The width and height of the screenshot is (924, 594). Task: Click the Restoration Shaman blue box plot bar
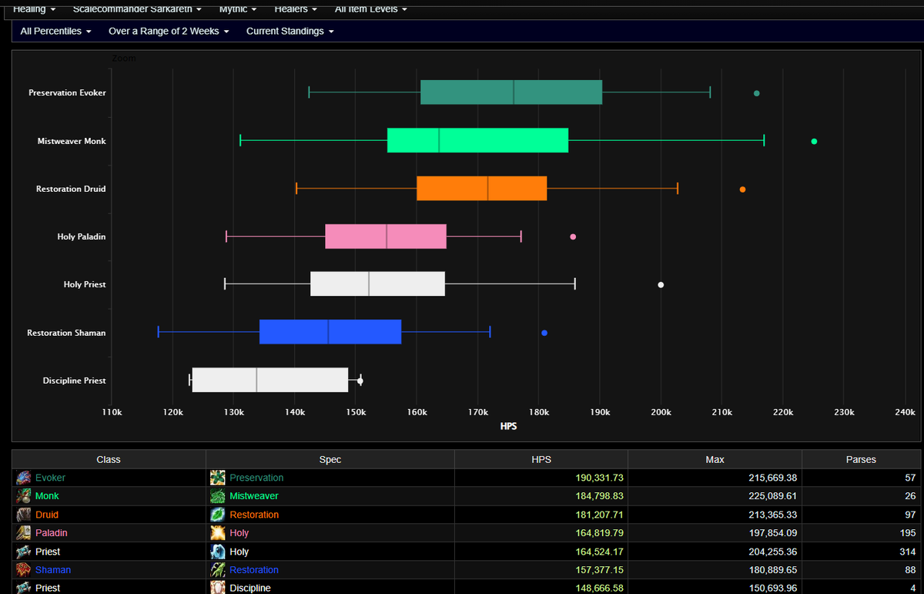[x=330, y=332]
